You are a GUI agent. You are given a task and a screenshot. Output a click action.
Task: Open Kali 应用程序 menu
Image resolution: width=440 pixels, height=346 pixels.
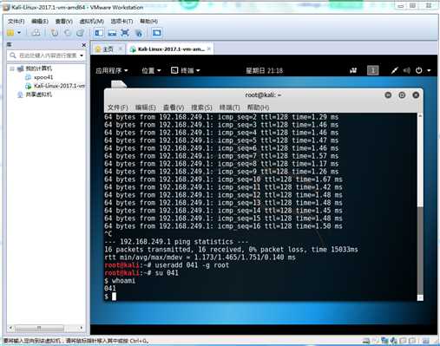(112, 70)
